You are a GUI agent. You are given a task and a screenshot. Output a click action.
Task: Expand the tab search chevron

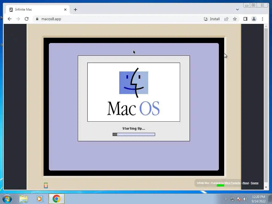[x=237, y=10]
